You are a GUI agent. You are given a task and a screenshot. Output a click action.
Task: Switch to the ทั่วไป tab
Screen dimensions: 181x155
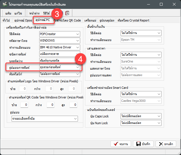pos(6,20)
